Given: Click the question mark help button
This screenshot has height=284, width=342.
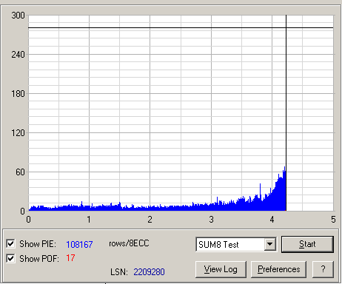Looking at the screenshot, I should pos(323,269).
